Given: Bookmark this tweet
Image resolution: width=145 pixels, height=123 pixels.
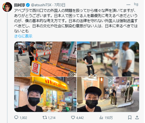Looking at the screenshot, I should pos(130,118).
